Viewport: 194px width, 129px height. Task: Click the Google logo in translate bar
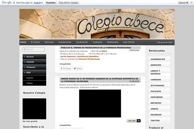pyautogui.click(x=6, y=3)
